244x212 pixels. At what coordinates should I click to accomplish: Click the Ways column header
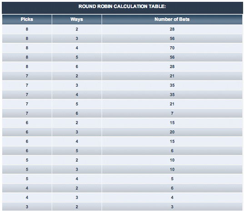point(77,19)
